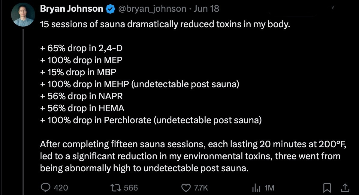Click the Jun 18 timestamp
This screenshot has height=195, width=359.
[207, 9]
